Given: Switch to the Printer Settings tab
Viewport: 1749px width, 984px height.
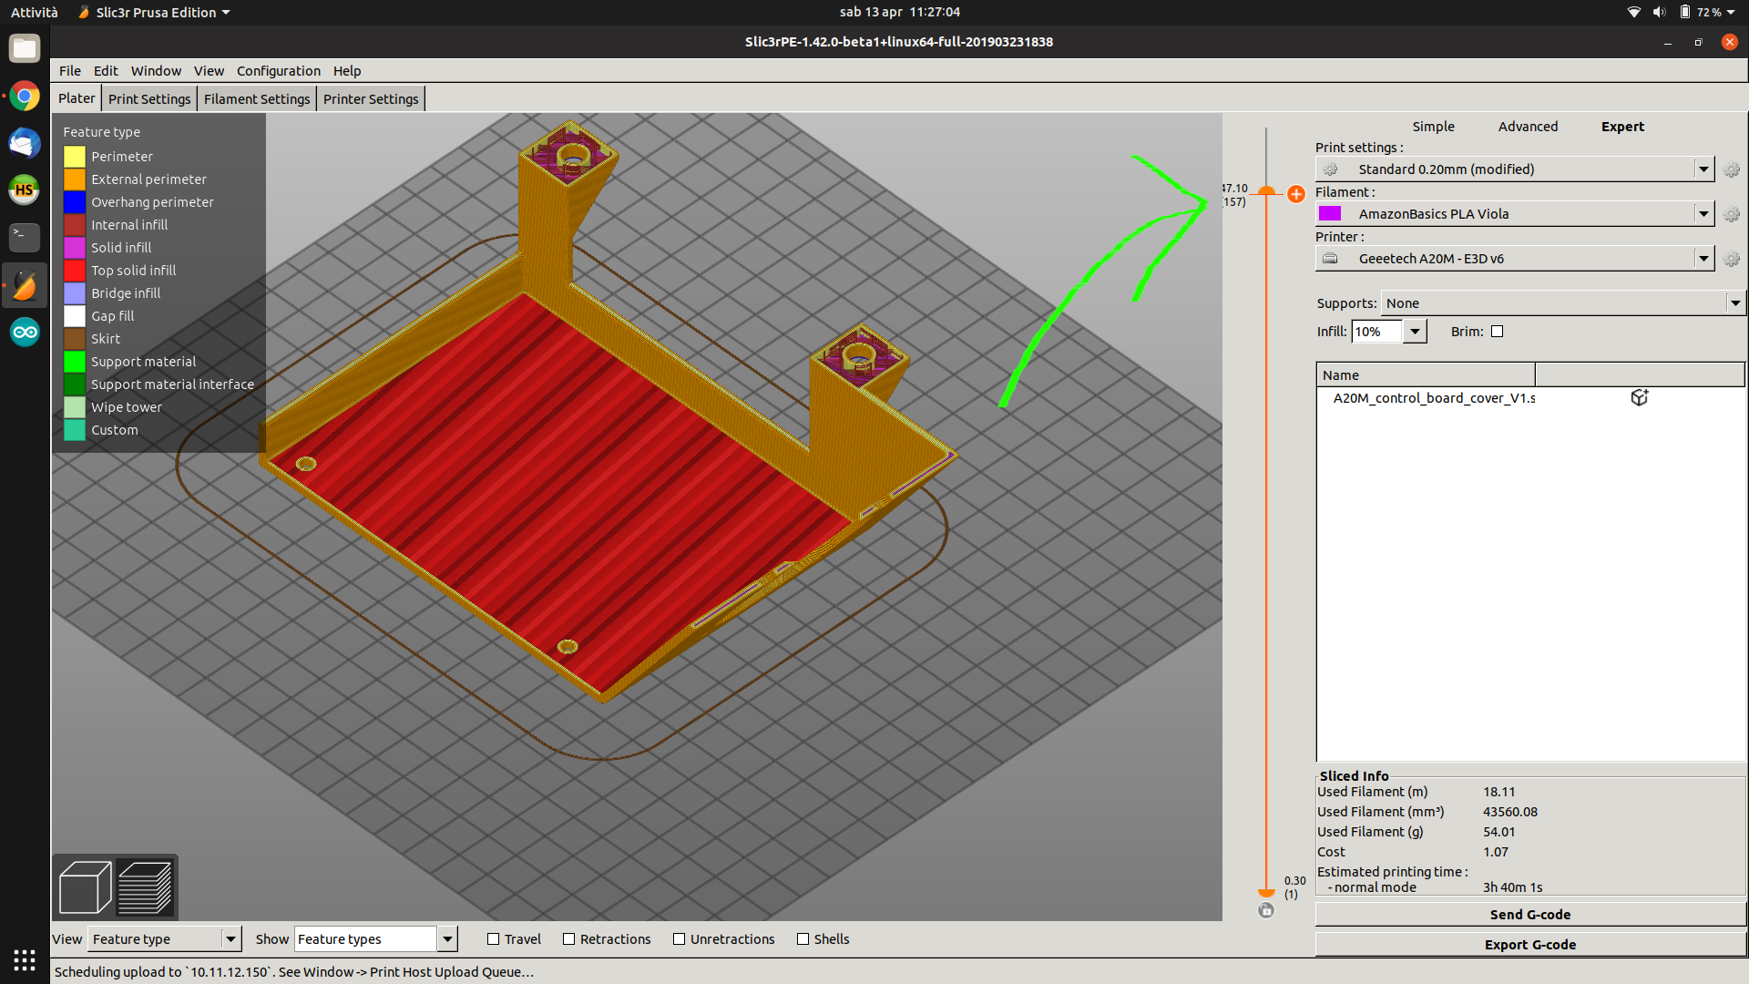Looking at the screenshot, I should pos(371,98).
